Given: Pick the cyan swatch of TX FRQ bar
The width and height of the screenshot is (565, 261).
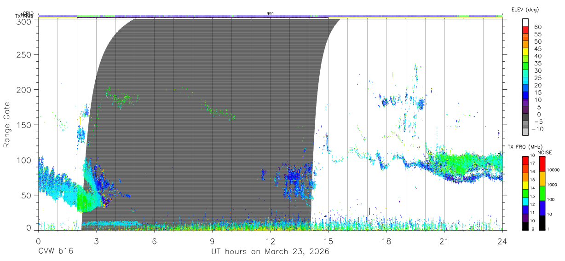Looking at the screenshot, I should 525,201.
